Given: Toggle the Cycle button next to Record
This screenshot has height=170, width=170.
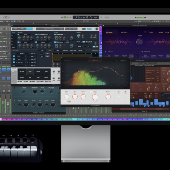Looking at the screenshot, I should tap(71, 17).
